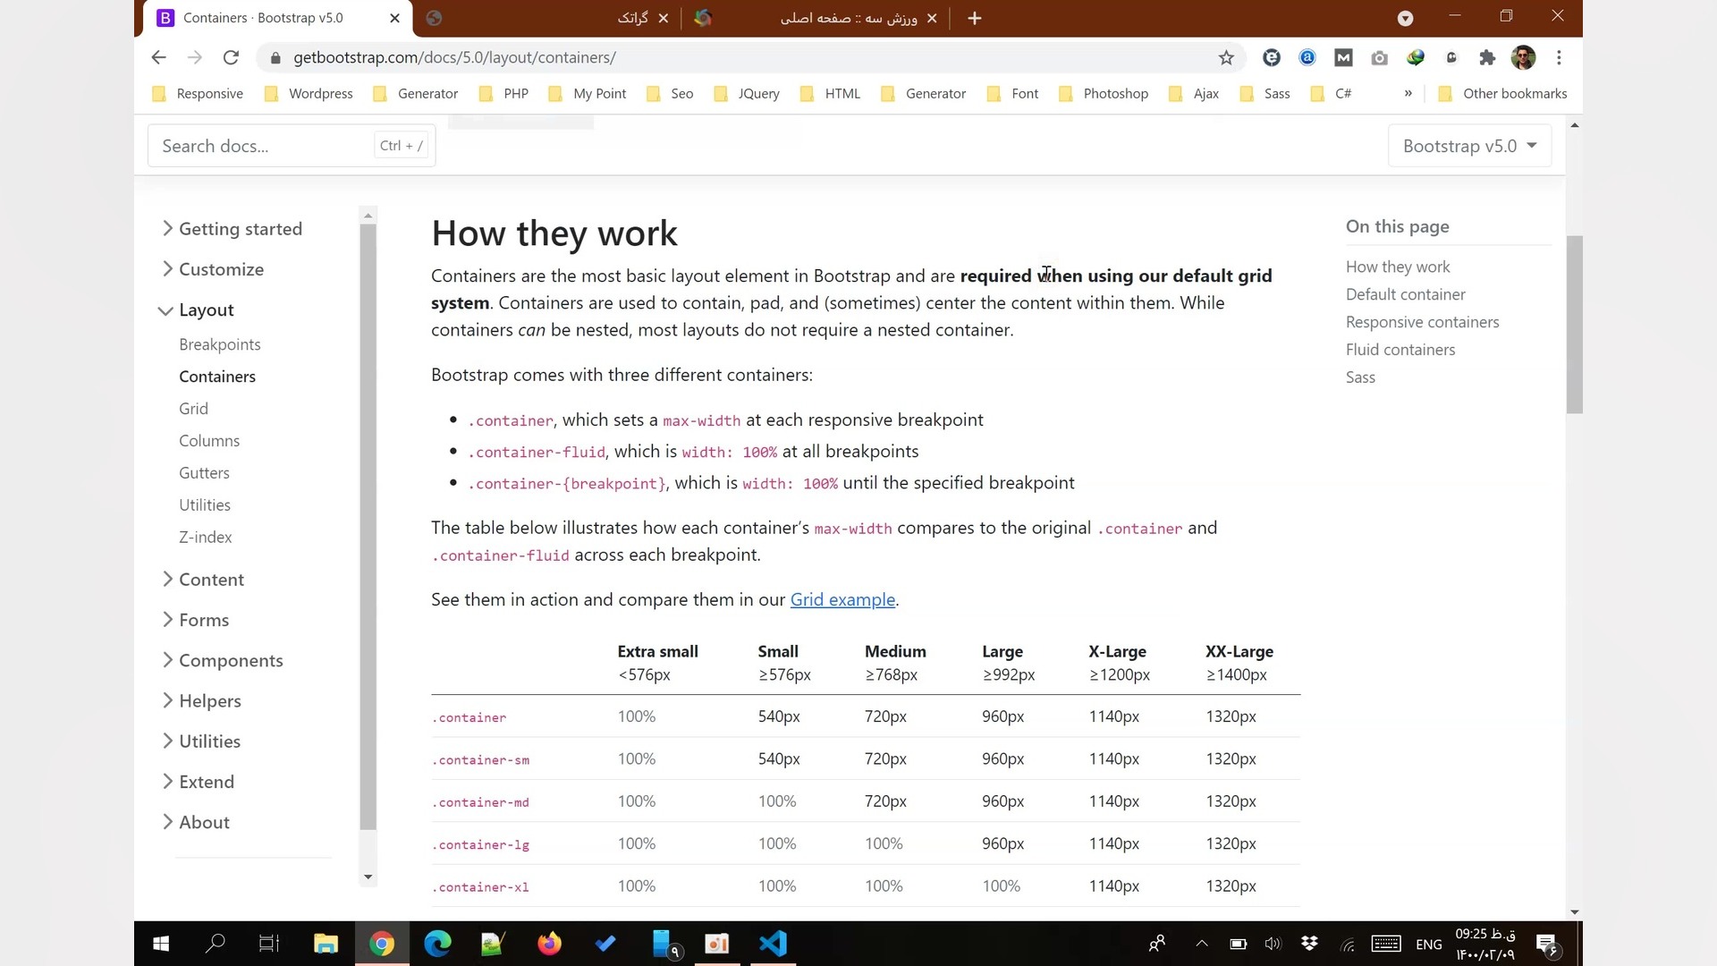Click the page vertical scrollbar thumb

(1574, 325)
